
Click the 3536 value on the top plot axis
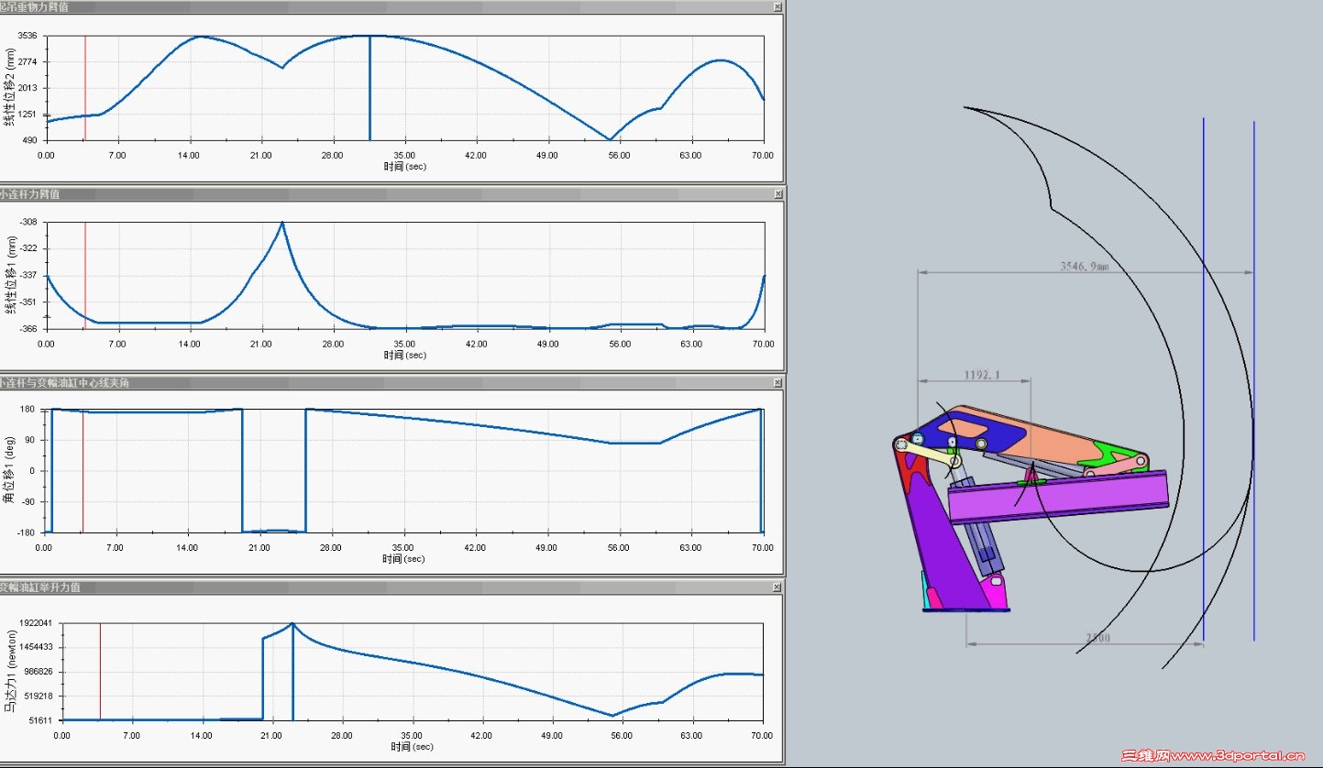click(x=28, y=36)
